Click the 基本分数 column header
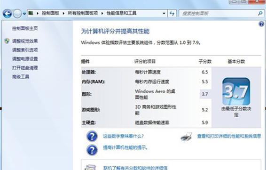 236,62
